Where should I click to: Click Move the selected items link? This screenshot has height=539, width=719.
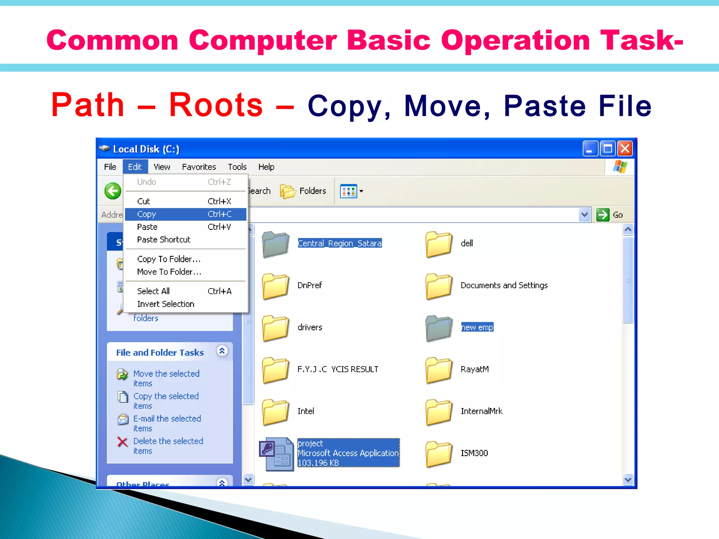point(166,378)
